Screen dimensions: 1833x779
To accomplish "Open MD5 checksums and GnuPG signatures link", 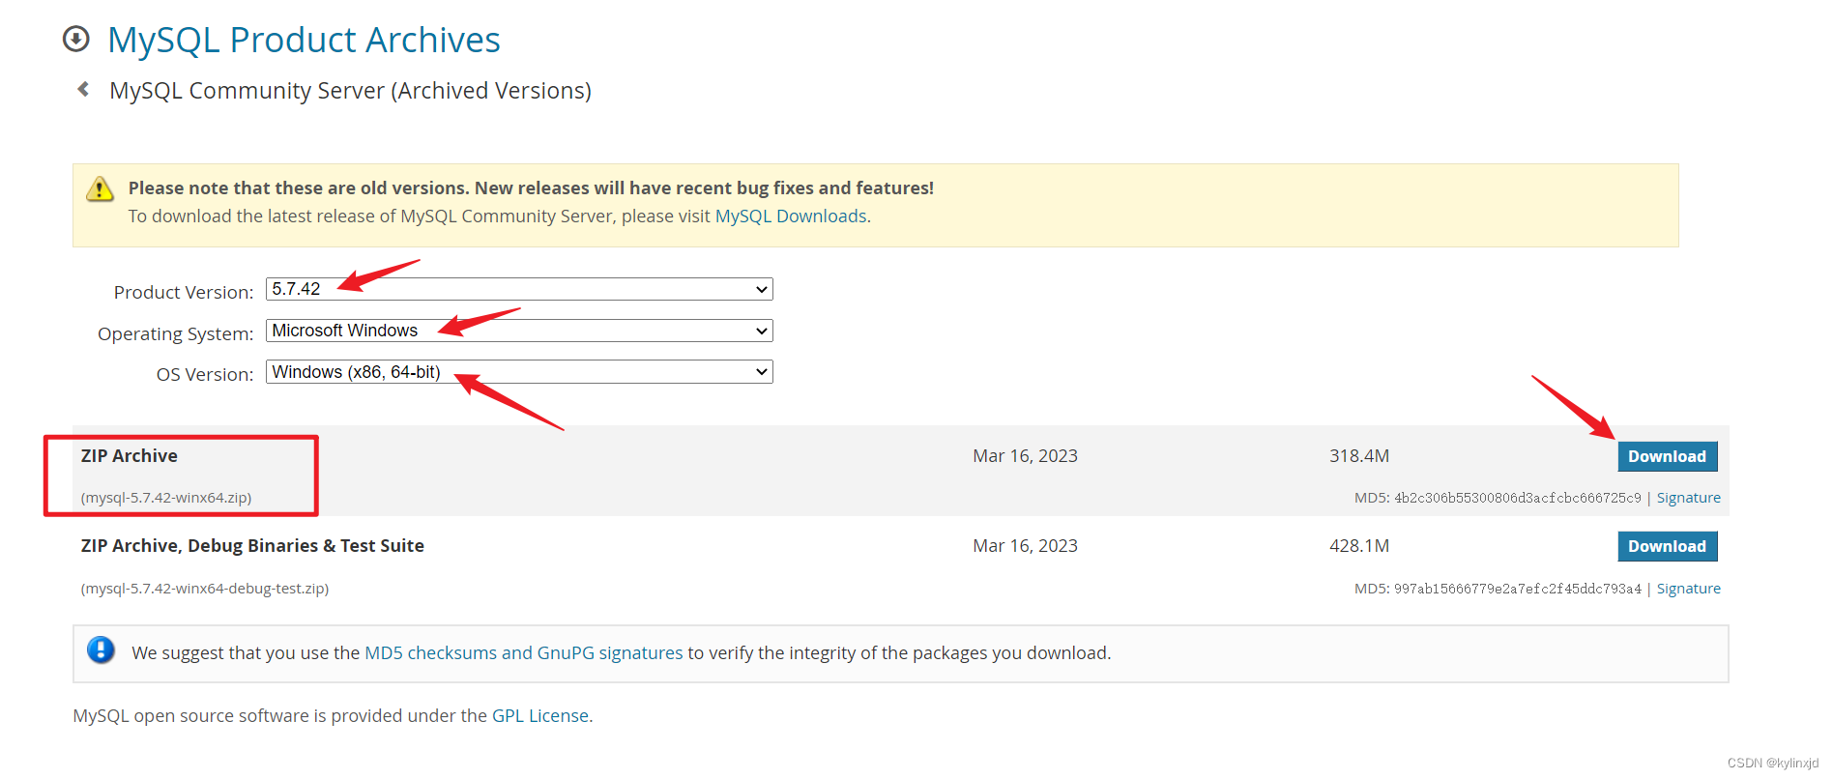I will (x=523, y=653).
